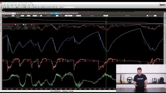Open the 05 Practical Skills workbook dropdown
The image size is (166, 93).
(9, 13)
